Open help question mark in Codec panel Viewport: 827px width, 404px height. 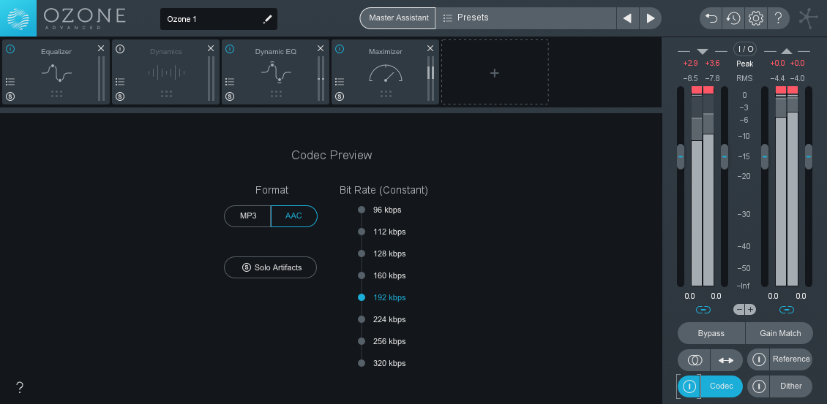[x=20, y=388]
